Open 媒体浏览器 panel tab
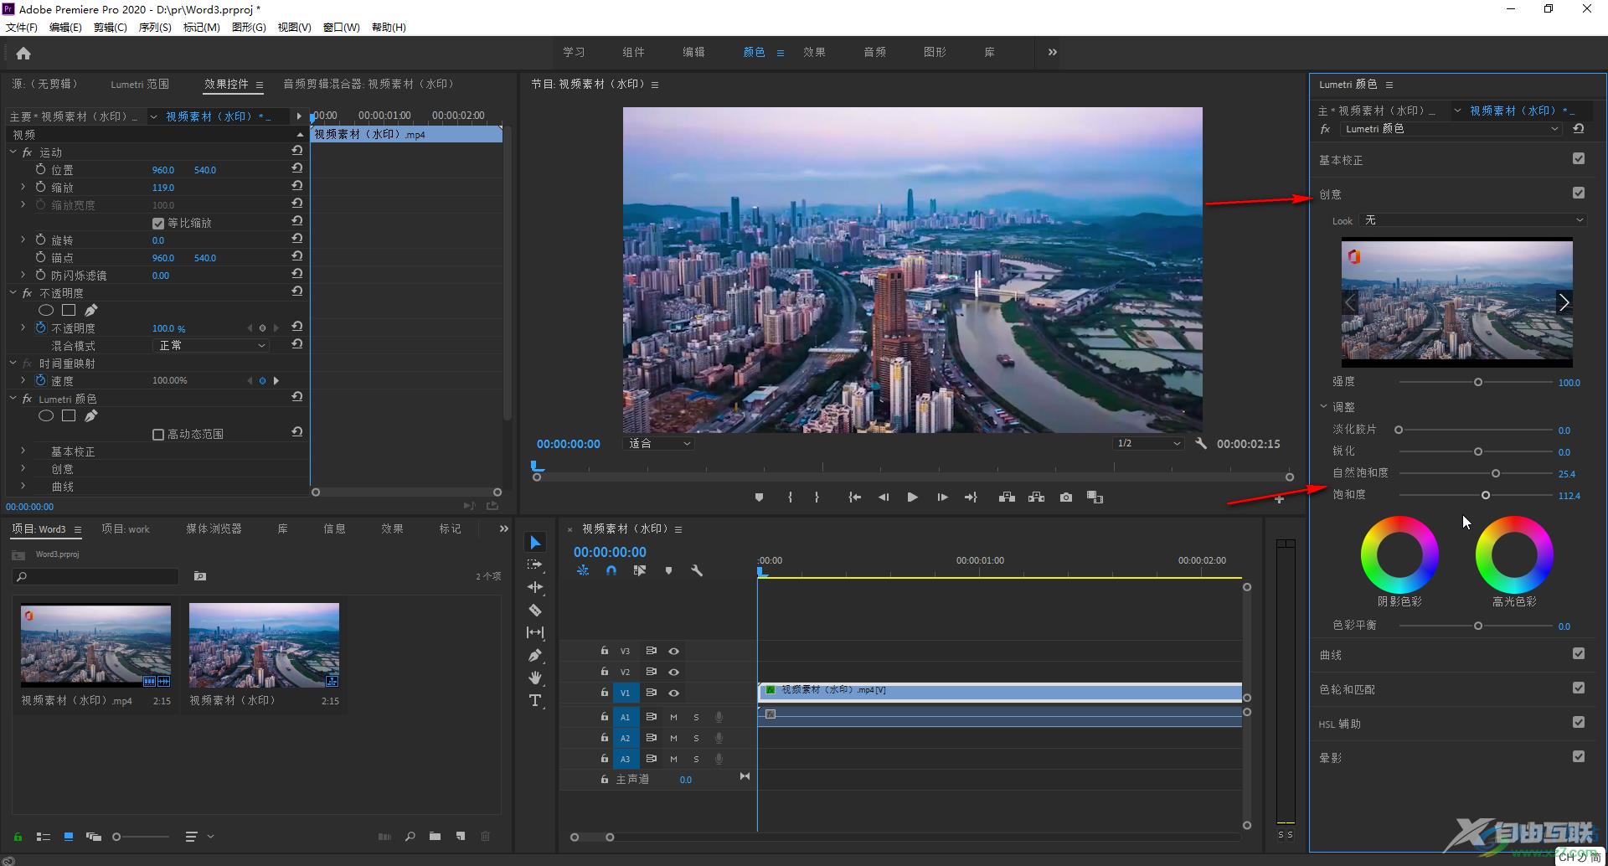The width and height of the screenshot is (1608, 866). pyautogui.click(x=214, y=529)
